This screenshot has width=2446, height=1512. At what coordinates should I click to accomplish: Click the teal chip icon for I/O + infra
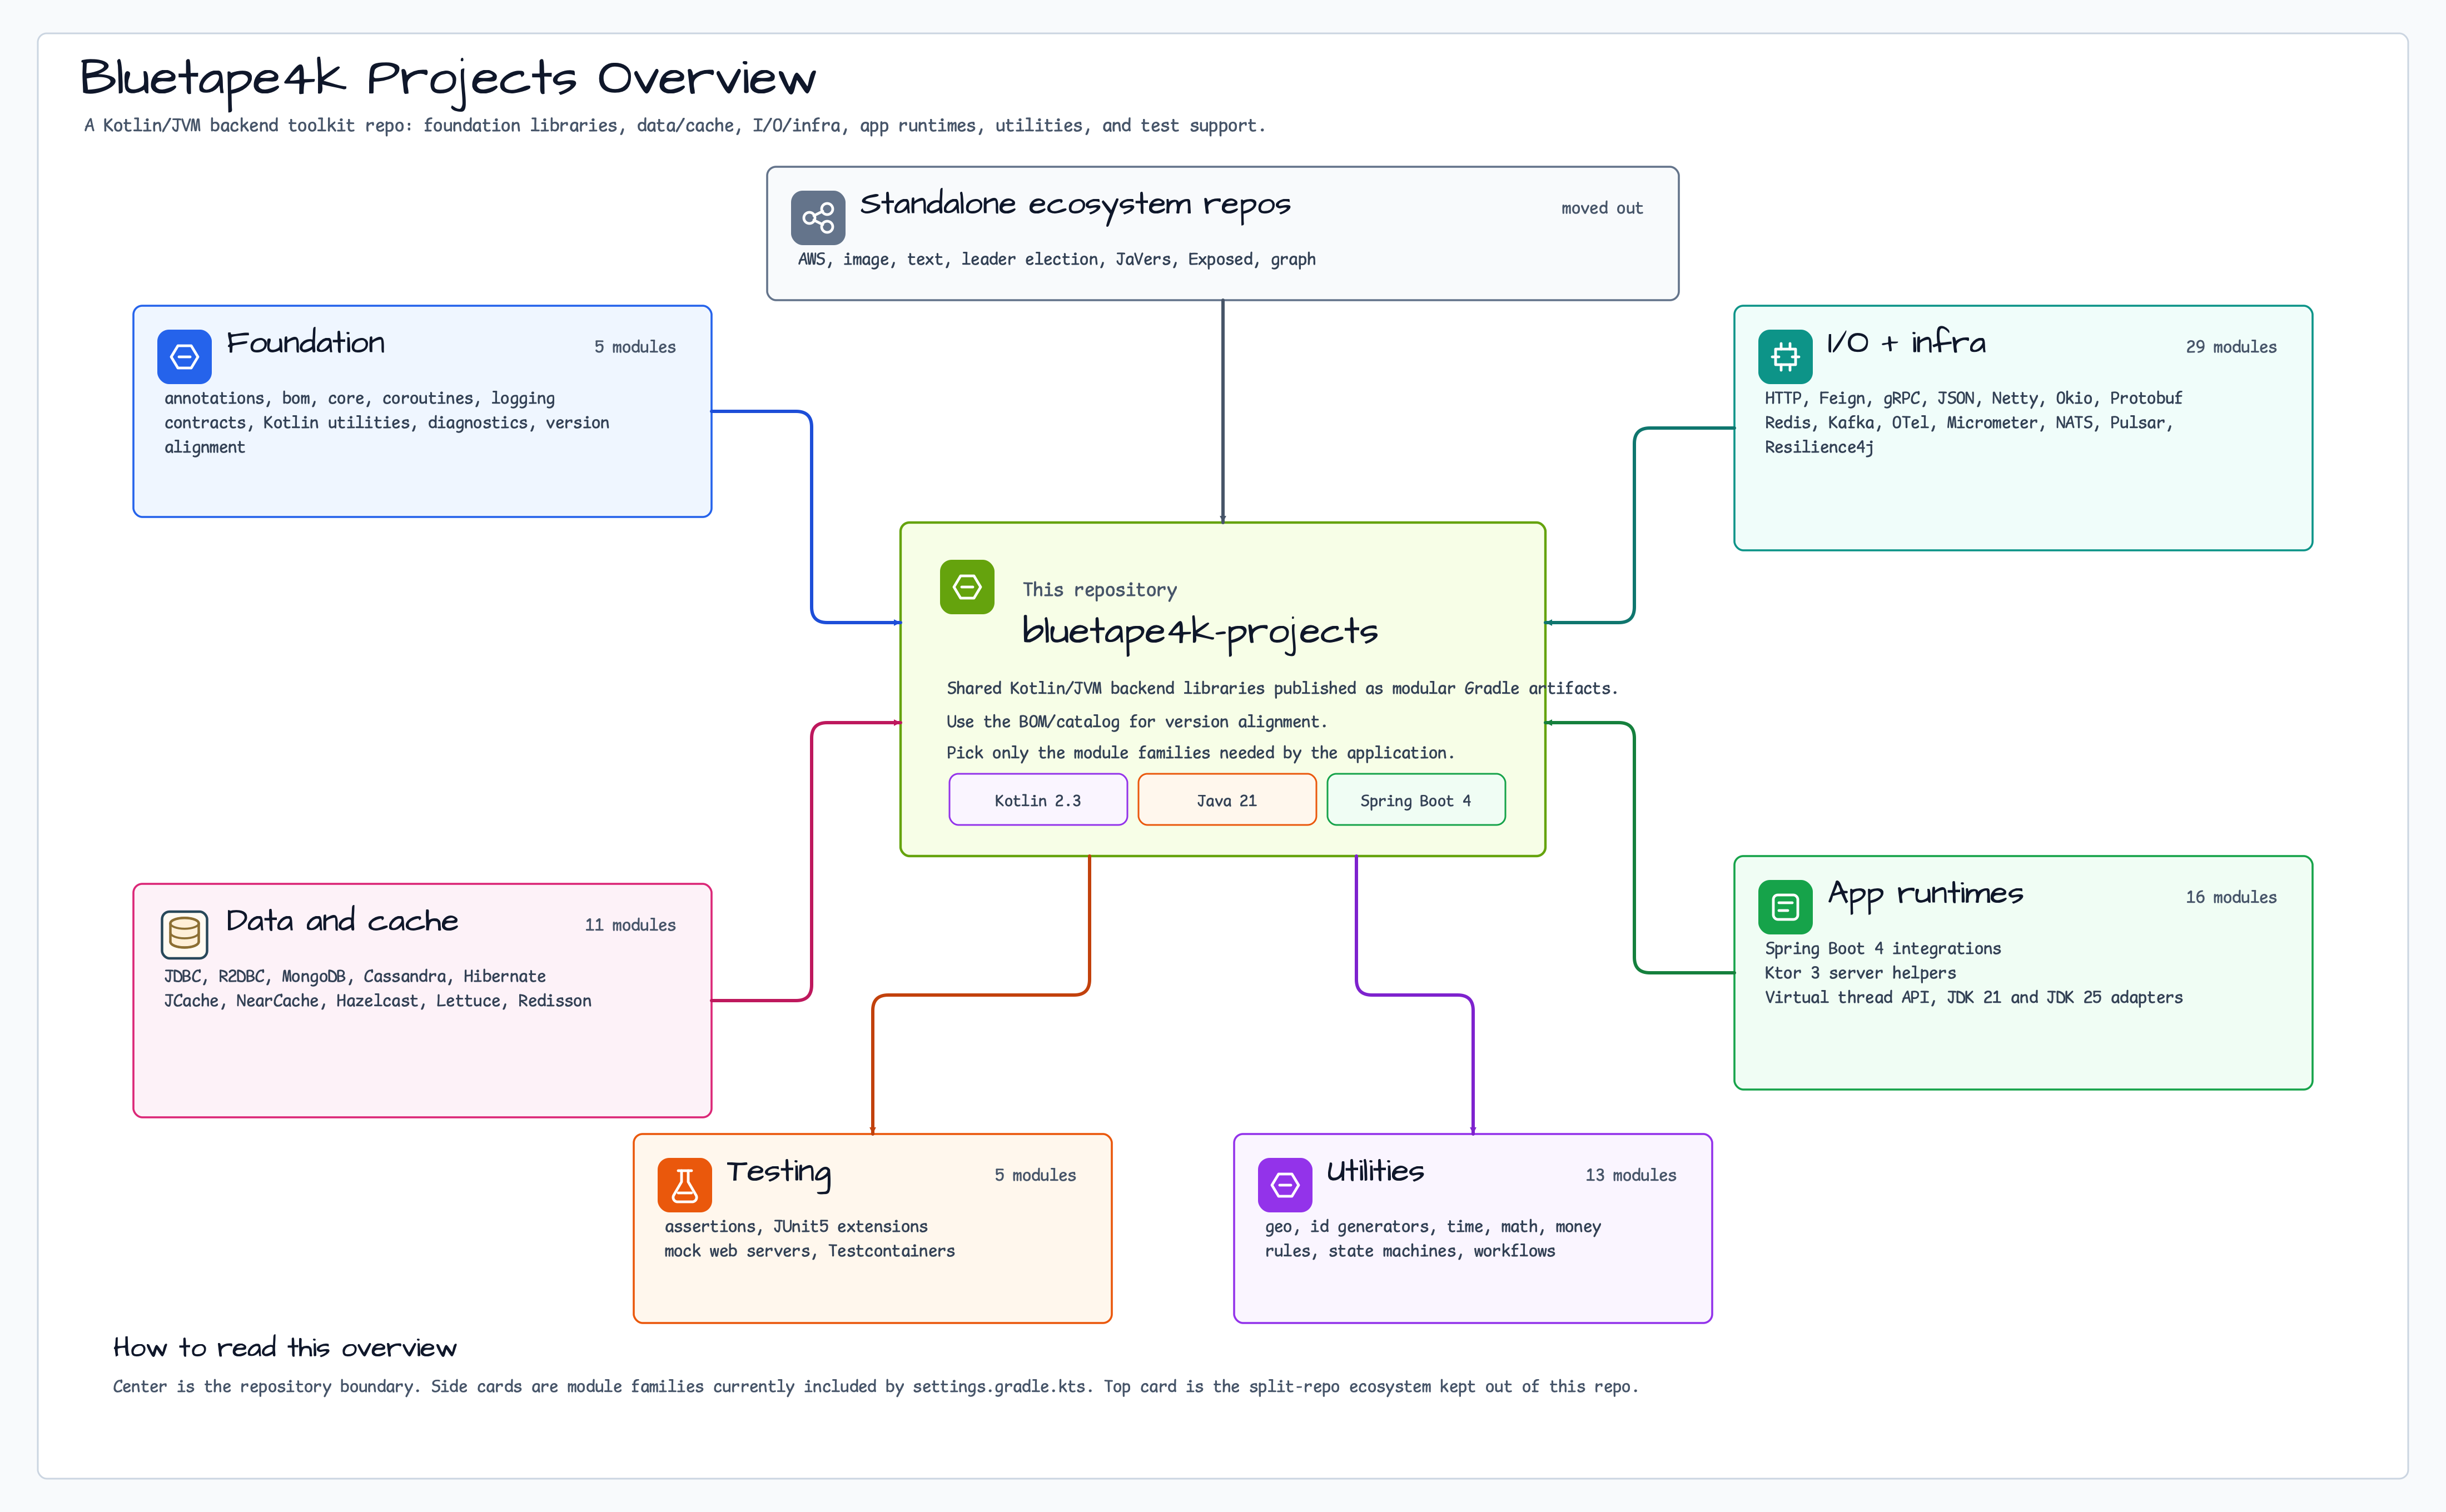[1785, 357]
